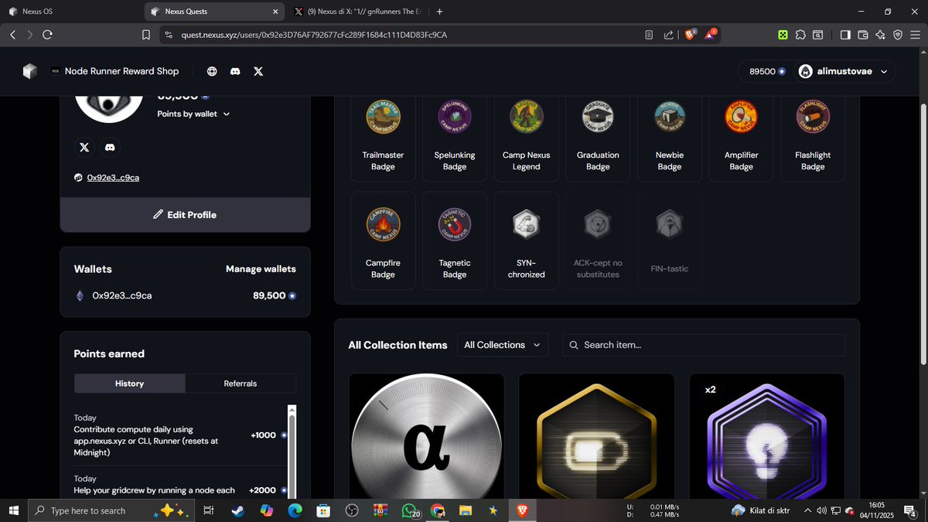The height and width of the screenshot is (522, 928).
Task: Click the points history scroll up arrow
Action: [x=292, y=410]
